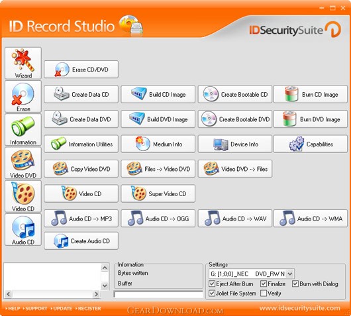Image resolution: width=351 pixels, height=316 pixels.
Task: Launch Burn CD Image tool
Action: [x=311, y=94]
